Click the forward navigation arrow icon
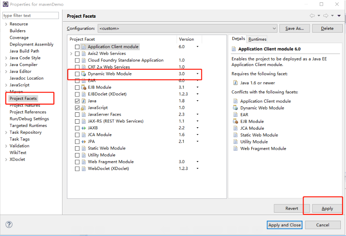Image resolution: width=346 pixels, height=236 pixels. [x=326, y=16]
